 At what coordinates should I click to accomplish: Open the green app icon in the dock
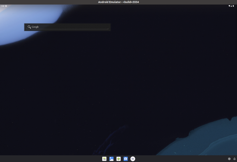119,159
